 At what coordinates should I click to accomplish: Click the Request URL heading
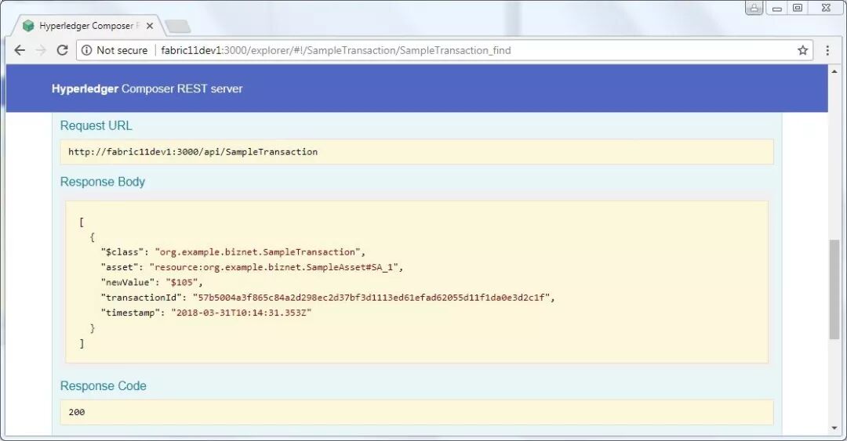pyautogui.click(x=96, y=126)
